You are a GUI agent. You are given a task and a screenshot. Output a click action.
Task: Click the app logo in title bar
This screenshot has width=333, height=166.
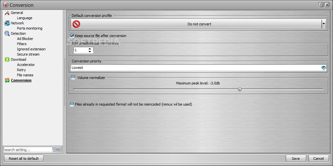point(6,5)
